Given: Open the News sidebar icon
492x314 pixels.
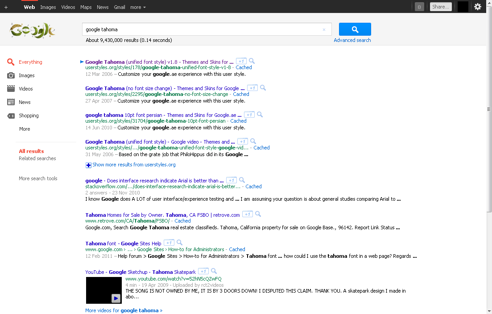Looking at the screenshot, I should [11, 102].
